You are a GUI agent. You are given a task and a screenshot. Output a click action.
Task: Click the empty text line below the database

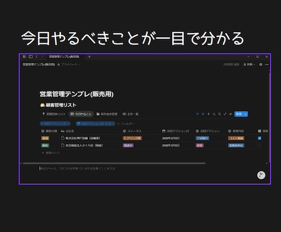tap(78, 169)
